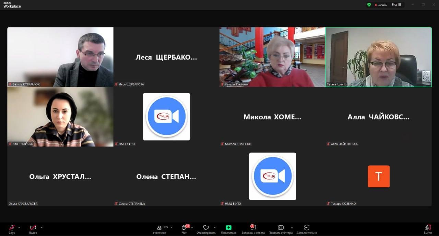This screenshot has height=236, width=439.
Task: Expand the arrow next to Показать субтитры
Action: click(292, 227)
